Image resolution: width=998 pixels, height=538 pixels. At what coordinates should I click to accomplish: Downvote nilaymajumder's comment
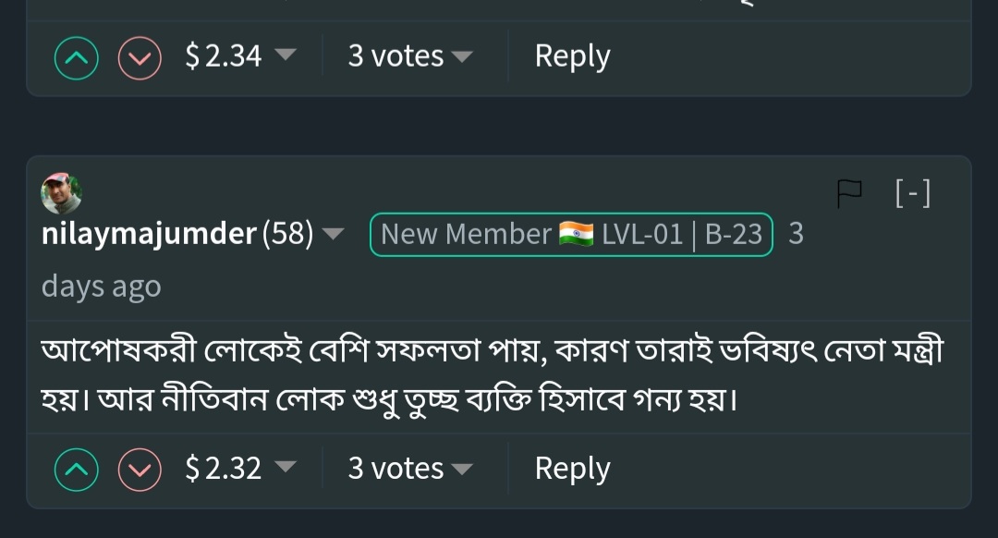pos(140,470)
